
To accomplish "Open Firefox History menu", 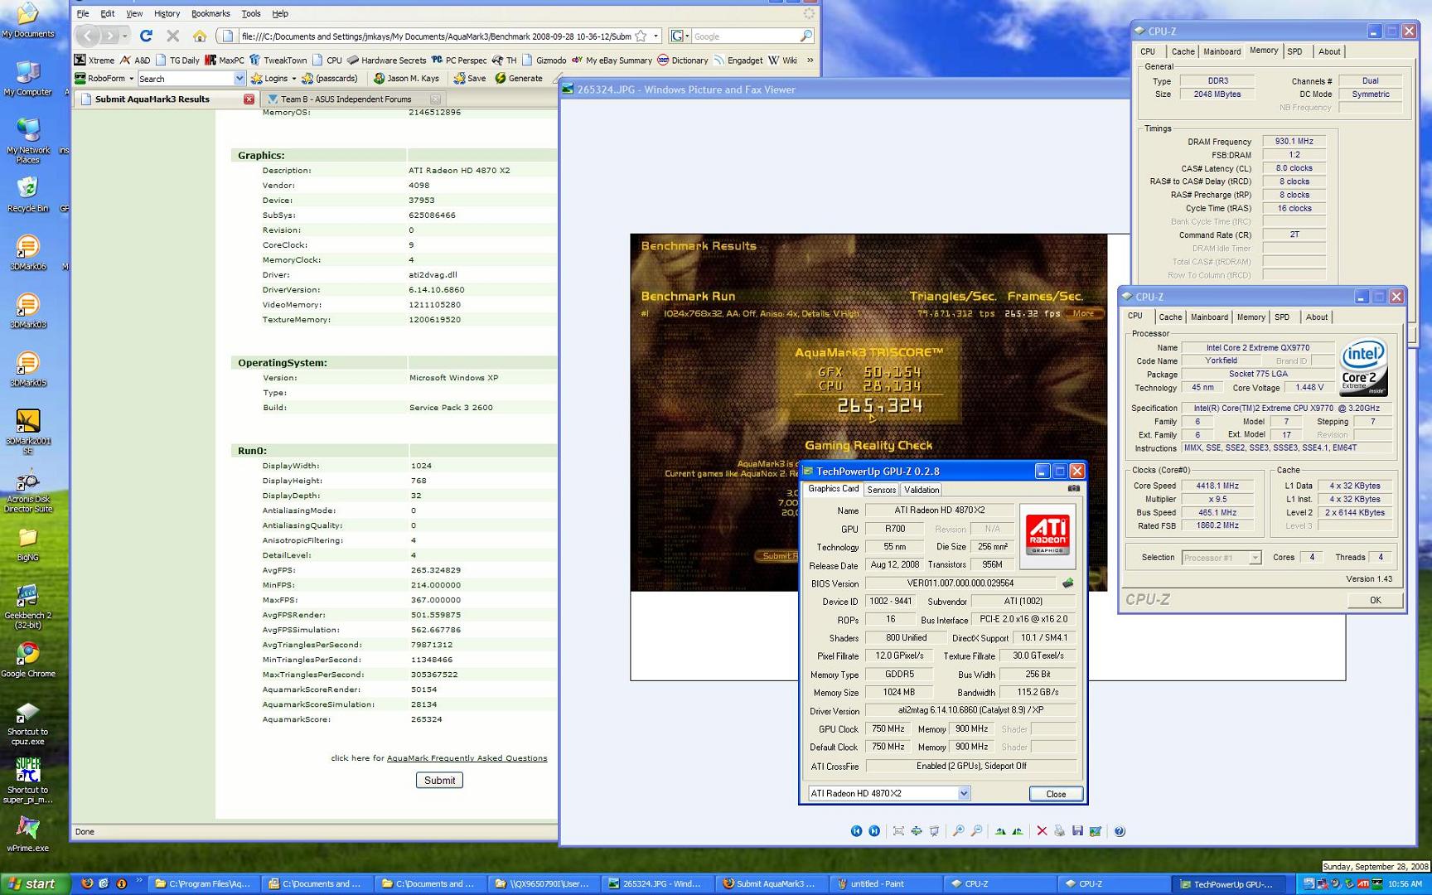I will [167, 13].
